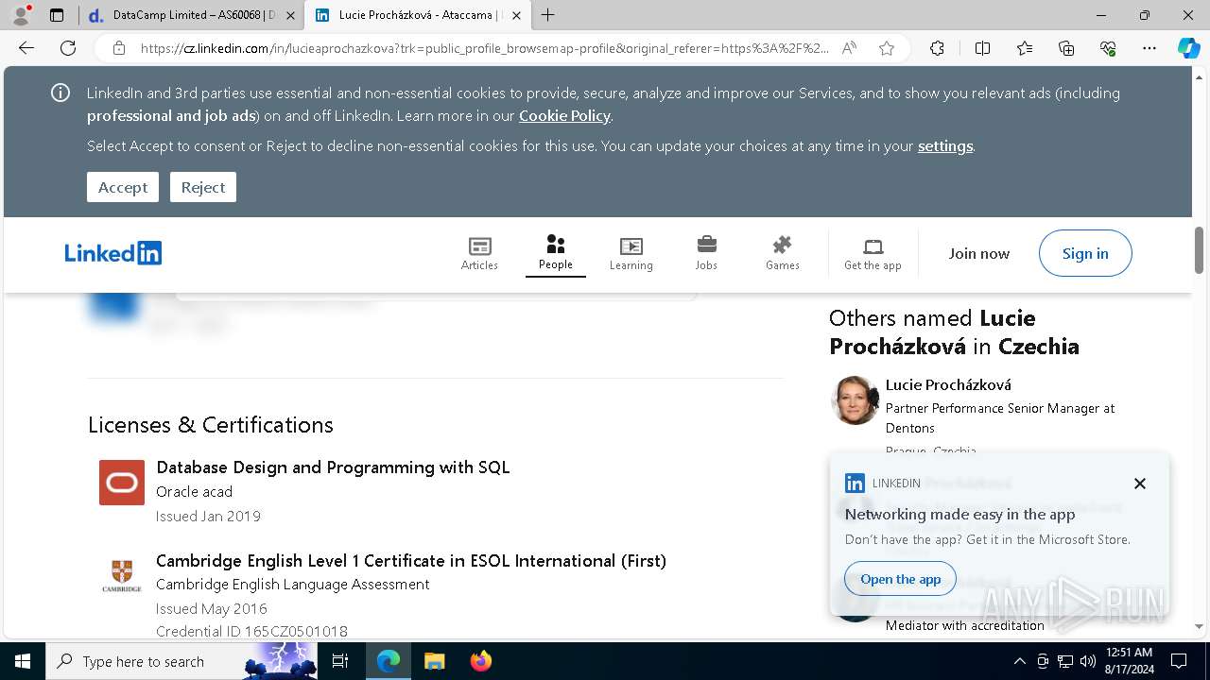Click the taskbar clock and date
Screen dimensions: 1210x680
(x=1129, y=661)
